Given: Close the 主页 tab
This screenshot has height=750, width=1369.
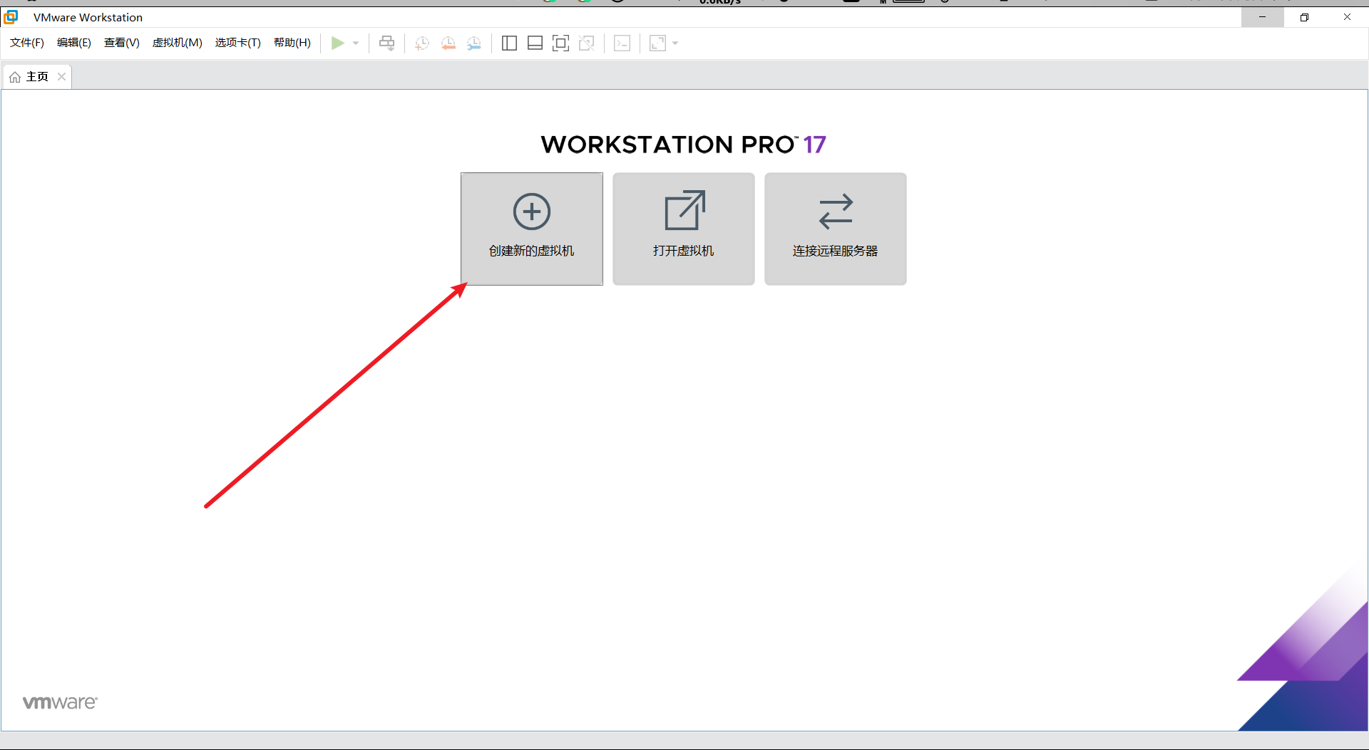Looking at the screenshot, I should (x=62, y=77).
